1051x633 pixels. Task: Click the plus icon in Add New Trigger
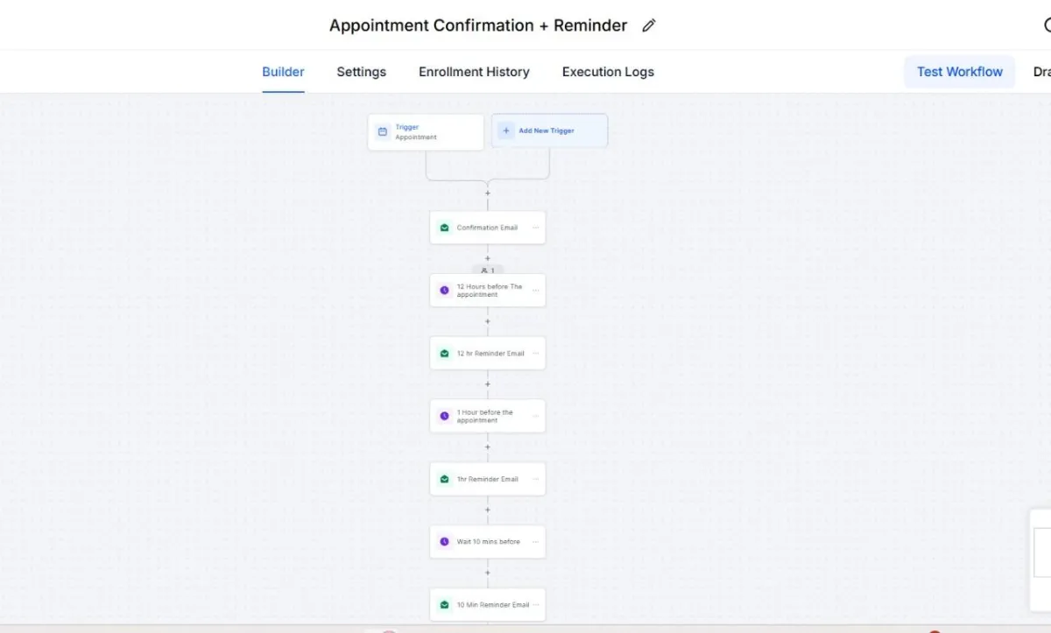(506, 130)
